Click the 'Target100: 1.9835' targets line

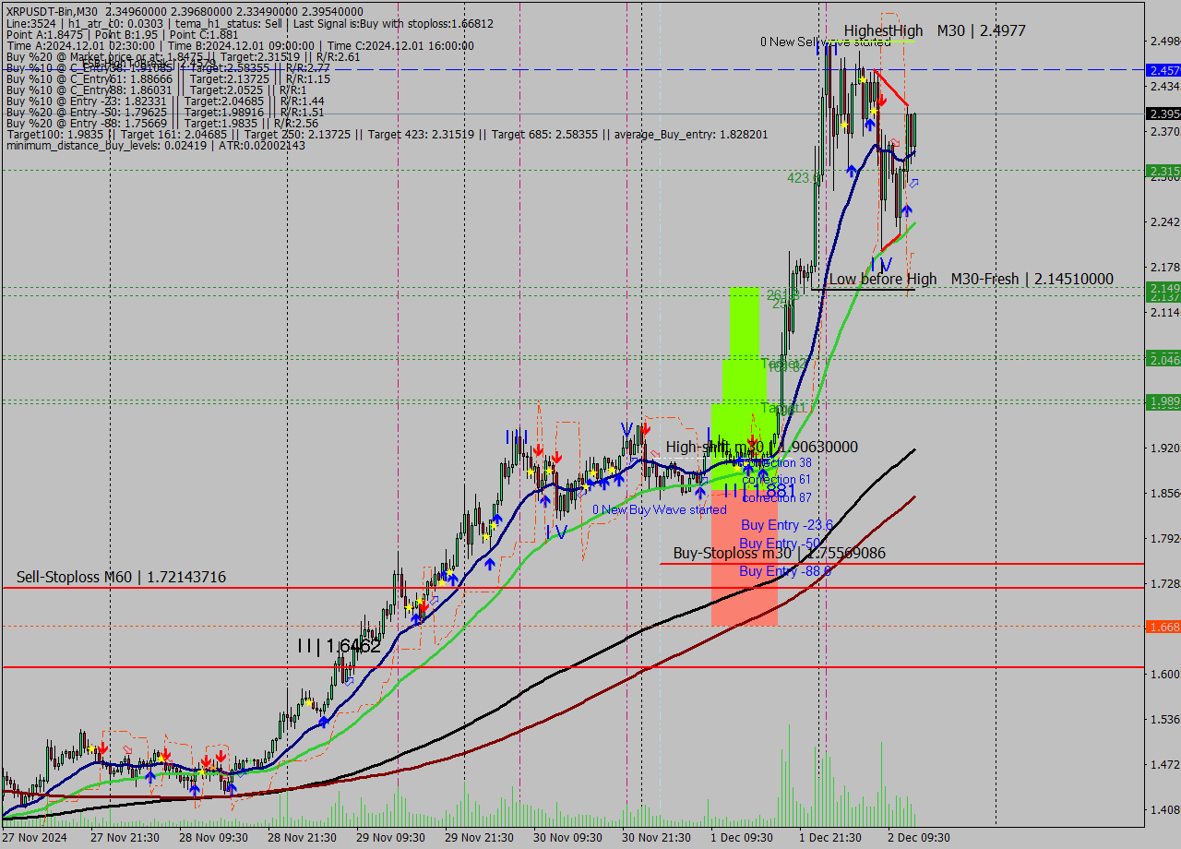387,135
